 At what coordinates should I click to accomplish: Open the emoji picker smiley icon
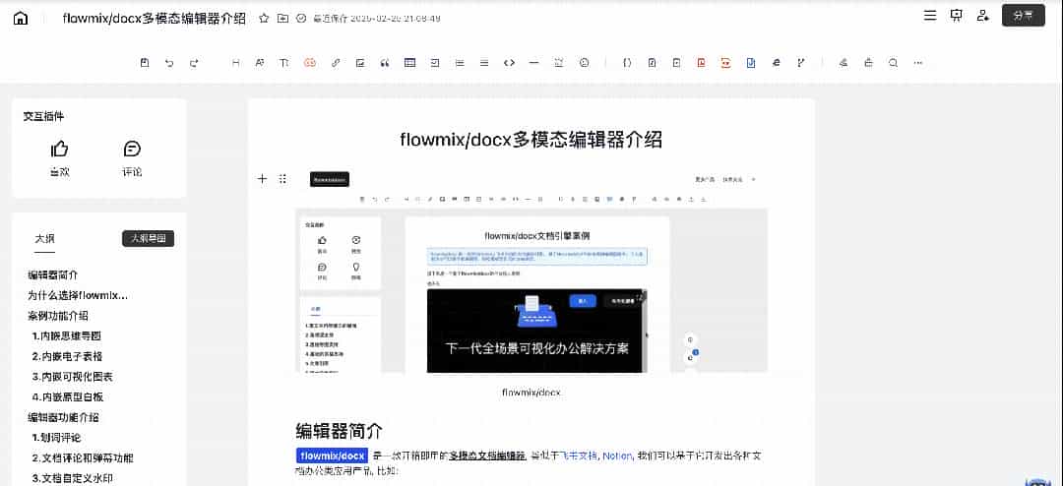point(585,63)
